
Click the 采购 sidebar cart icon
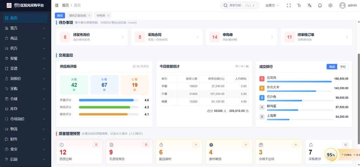(6, 89)
